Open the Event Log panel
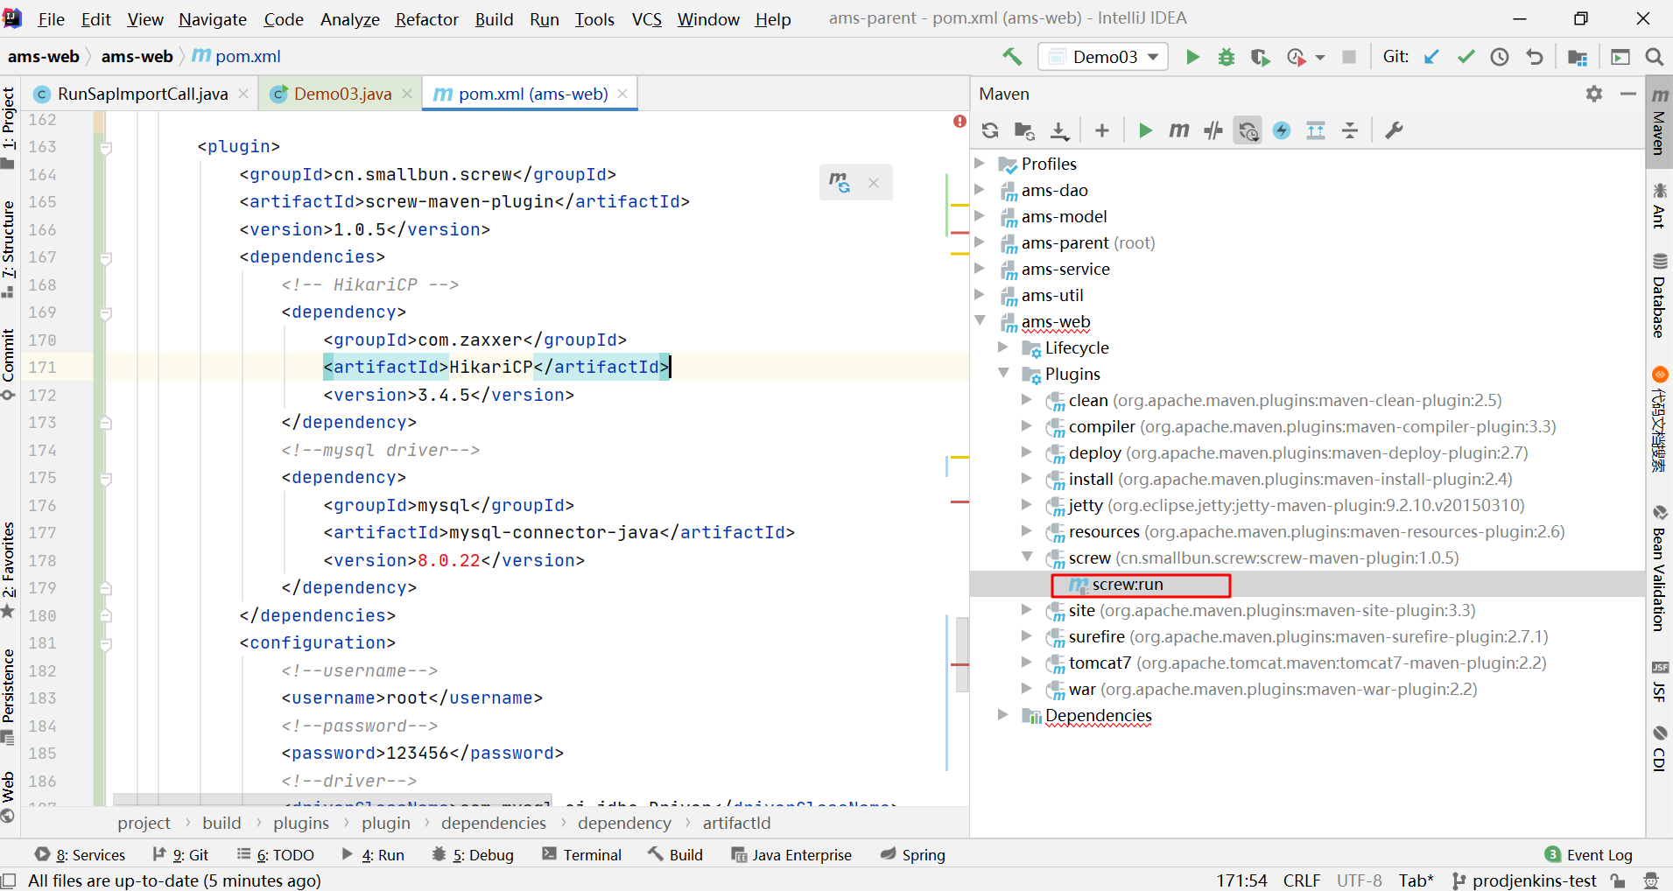The width and height of the screenshot is (1673, 891). coord(1589,854)
